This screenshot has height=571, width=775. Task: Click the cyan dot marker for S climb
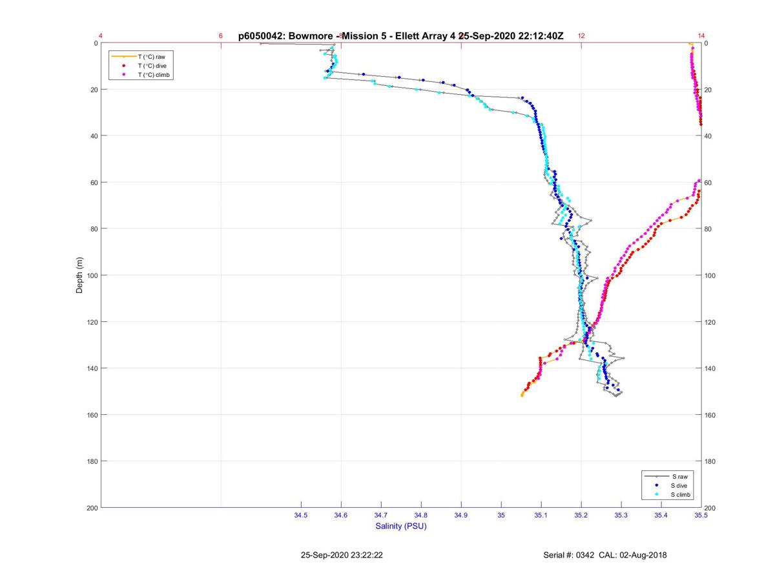tap(656, 494)
